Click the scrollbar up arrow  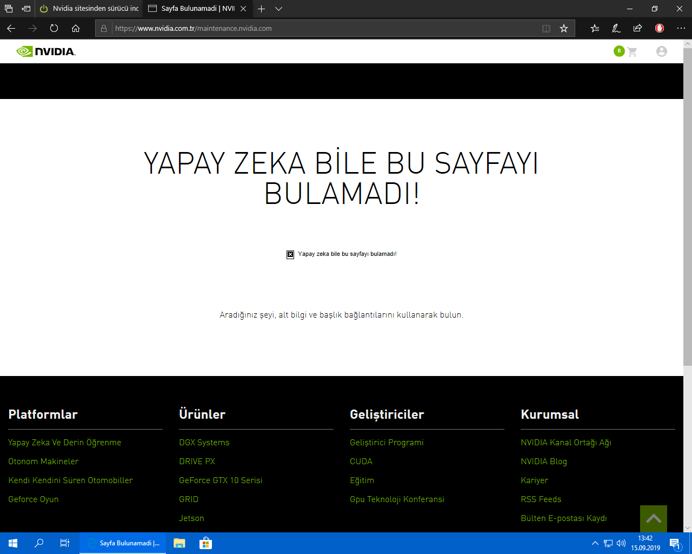688,44
